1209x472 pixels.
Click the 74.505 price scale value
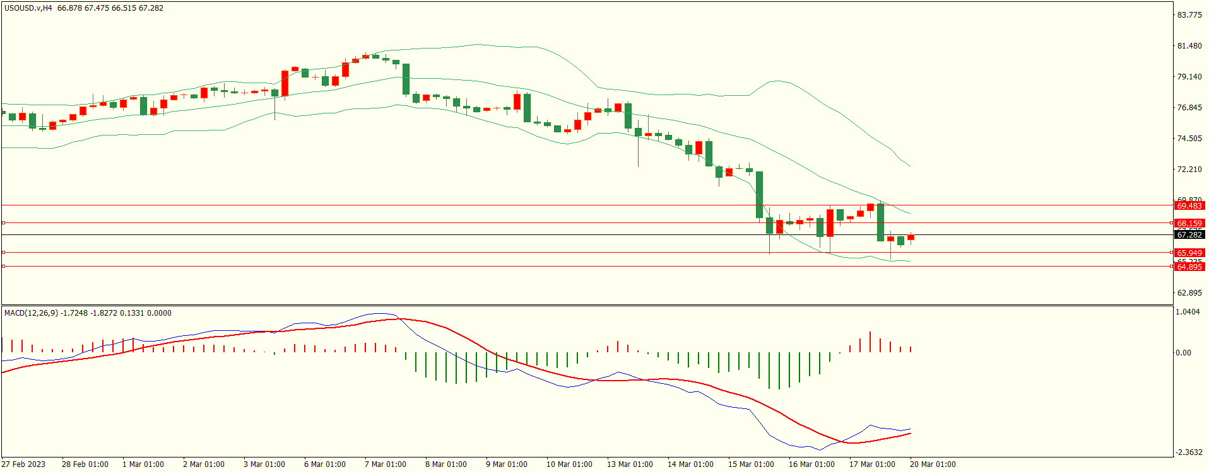(x=1189, y=138)
